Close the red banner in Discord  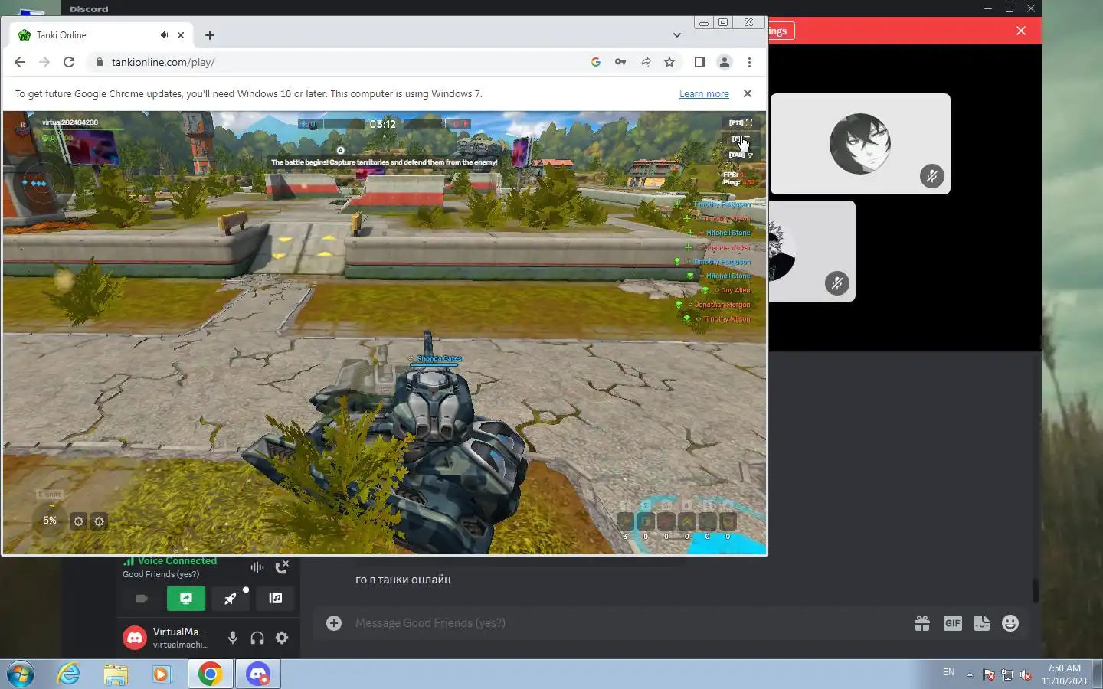[1021, 31]
